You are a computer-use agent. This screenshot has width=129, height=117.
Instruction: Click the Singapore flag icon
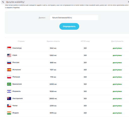tap(9, 48)
